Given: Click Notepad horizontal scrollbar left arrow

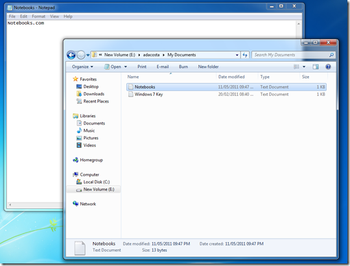Looking at the screenshot, I should [x=10, y=205].
